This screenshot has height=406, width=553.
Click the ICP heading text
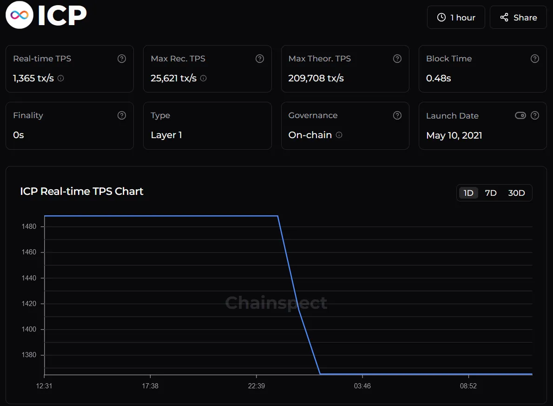click(x=62, y=15)
